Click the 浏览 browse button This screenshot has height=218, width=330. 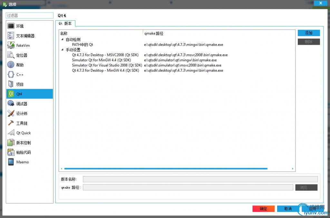pos(306,187)
